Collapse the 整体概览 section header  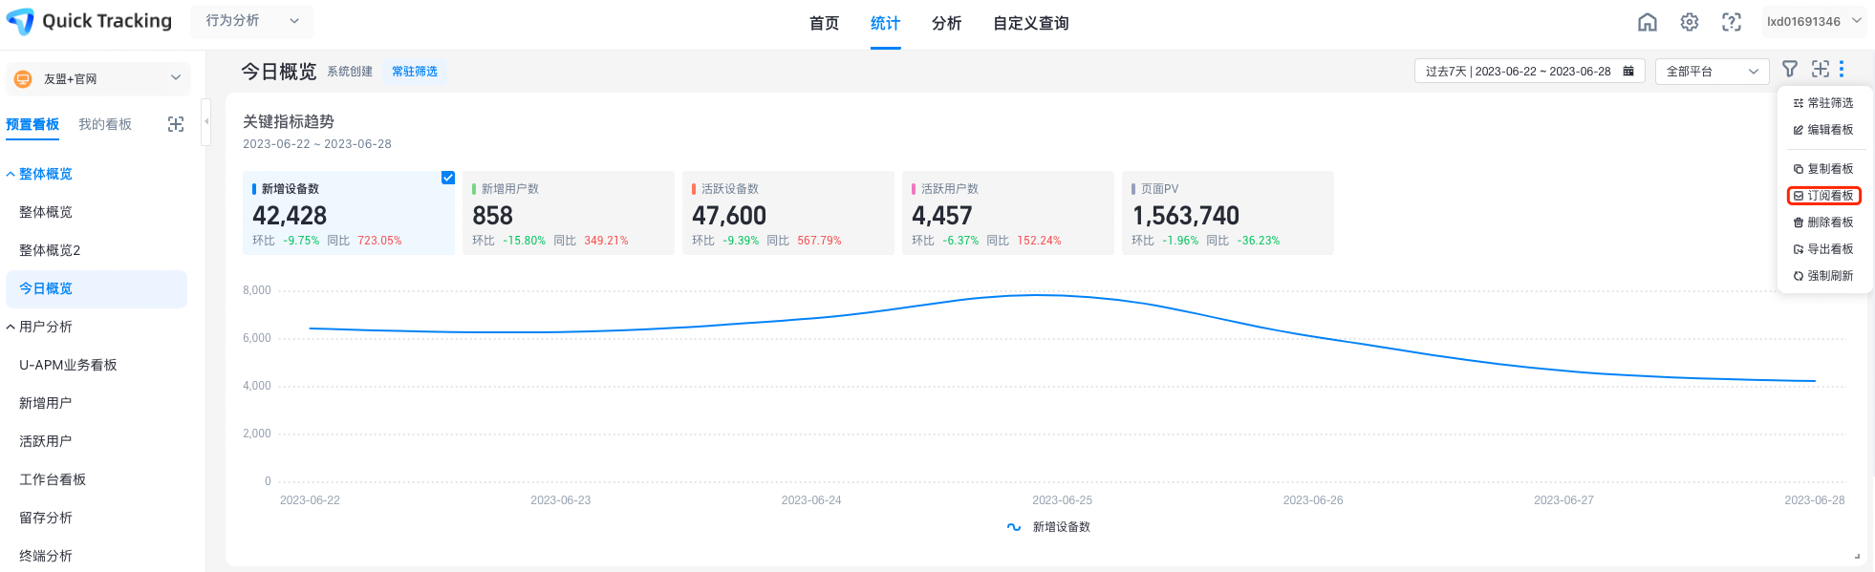click(39, 174)
